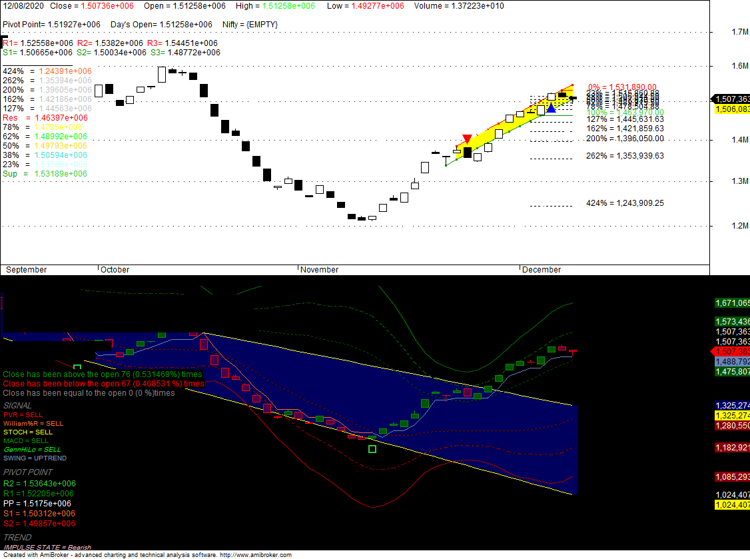
Task: Click the 1.7M price axis label
Action: click(x=740, y=32)
